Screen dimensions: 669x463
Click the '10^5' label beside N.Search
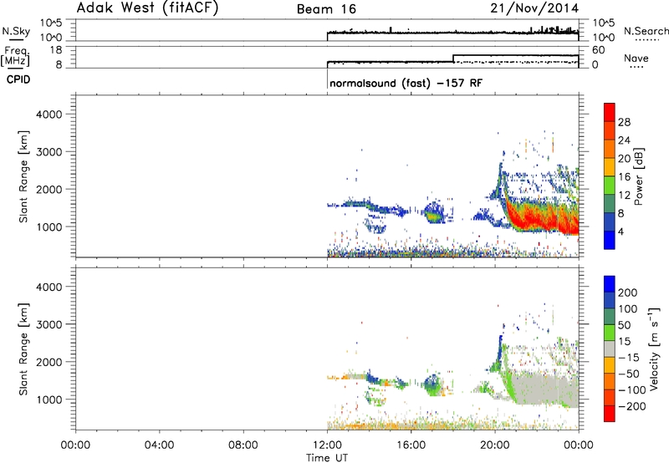coord(604,23)
